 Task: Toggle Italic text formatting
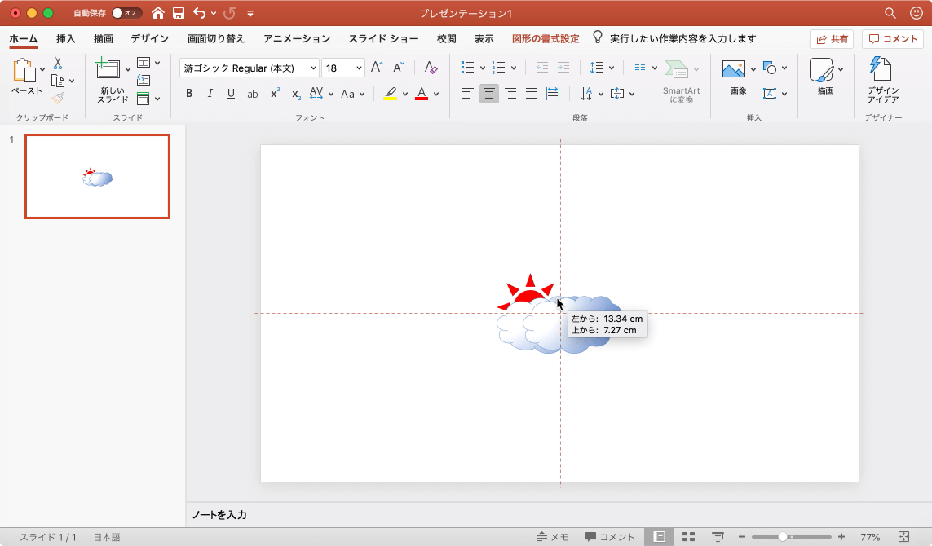(210, 94)
